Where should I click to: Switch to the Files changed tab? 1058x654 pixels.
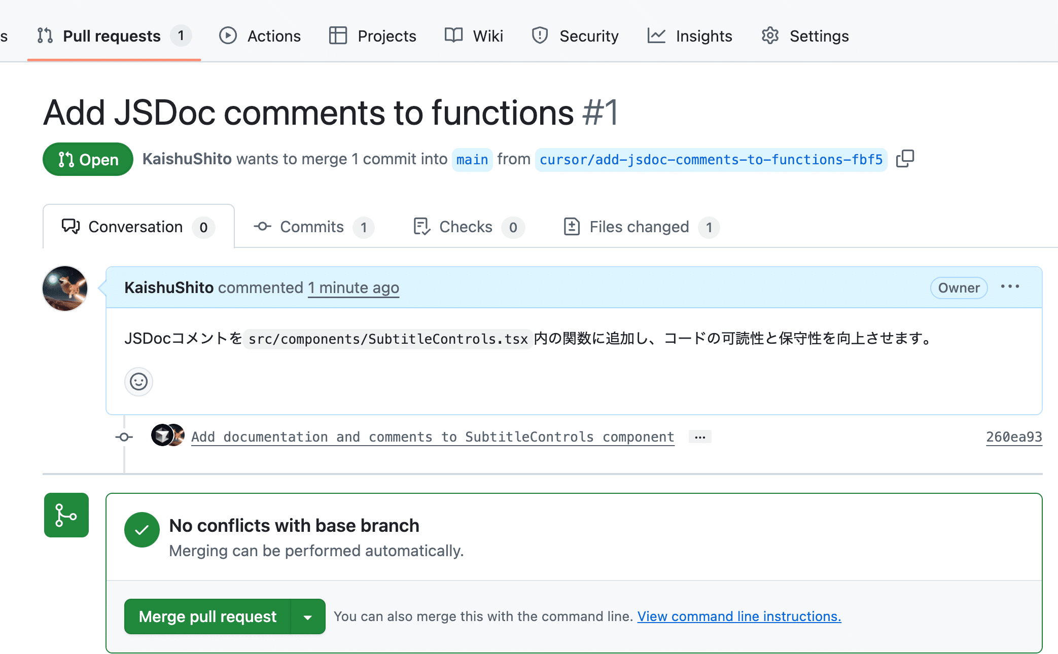click(641, 227)
